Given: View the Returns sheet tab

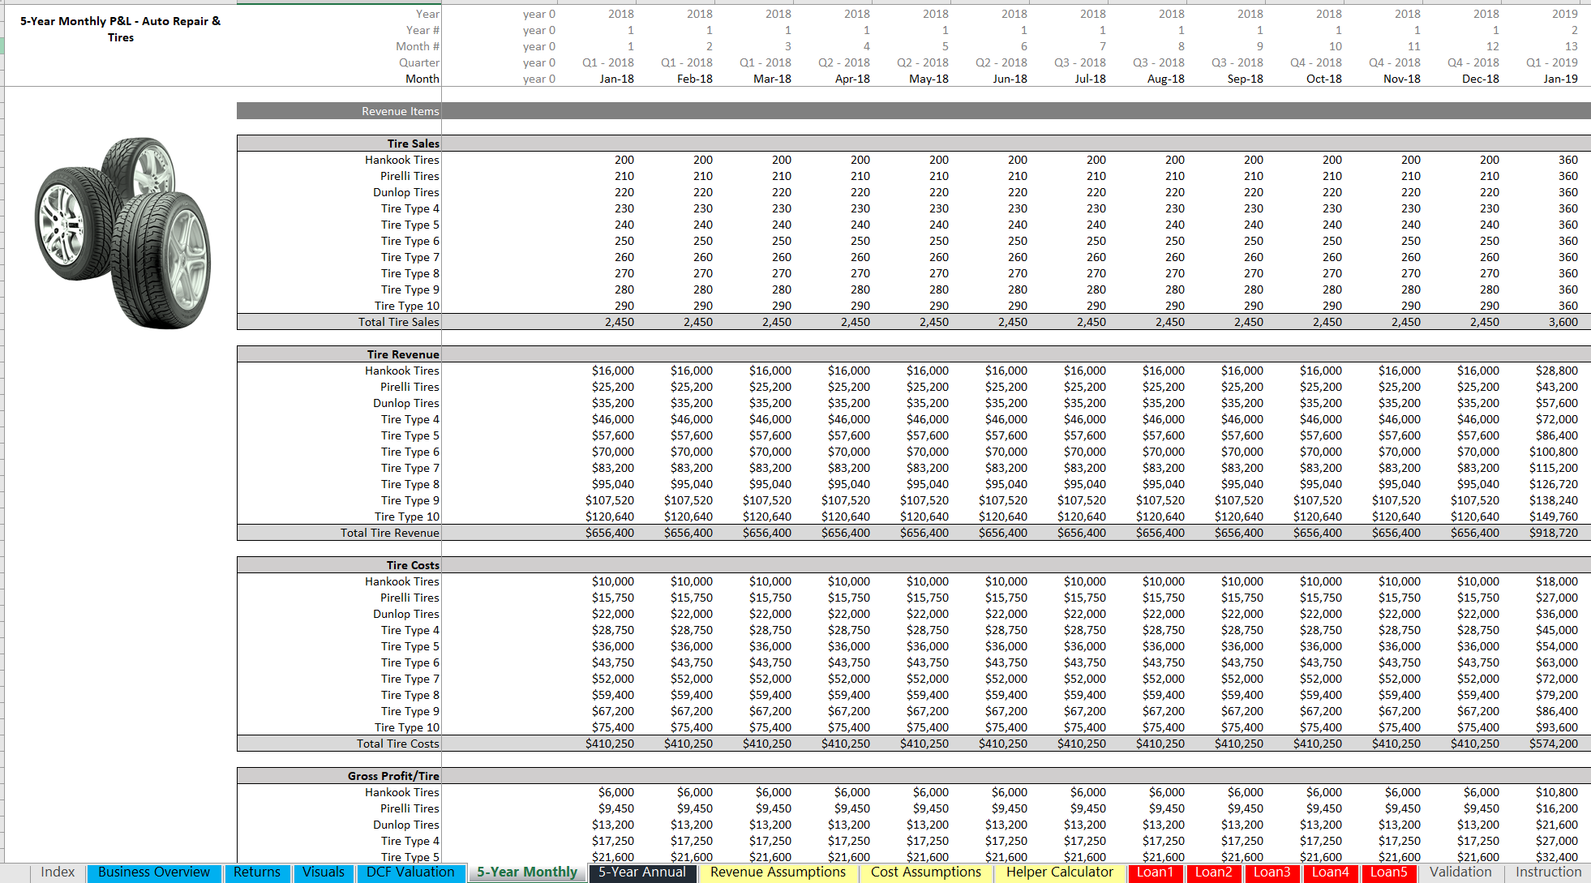Looking at the screenshot, I should 257,872.
